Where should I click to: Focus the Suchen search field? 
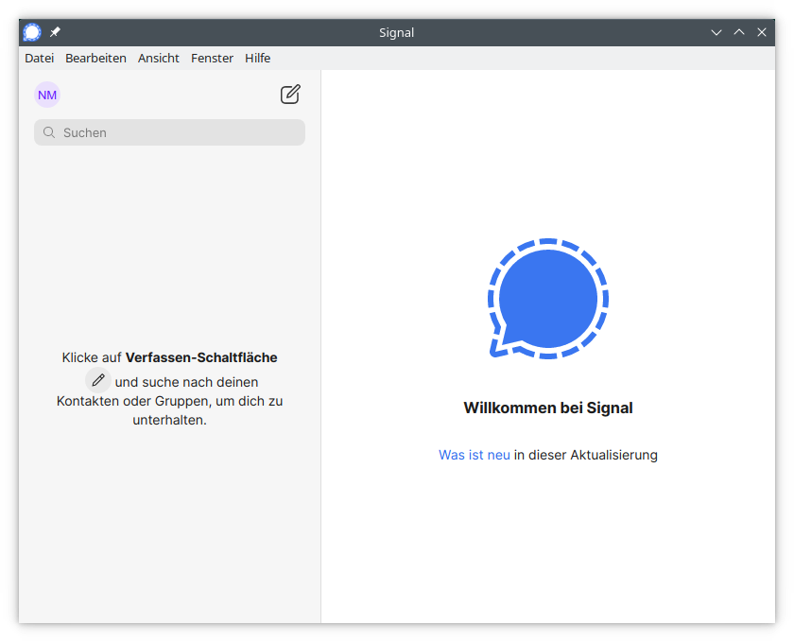[180, 132]
